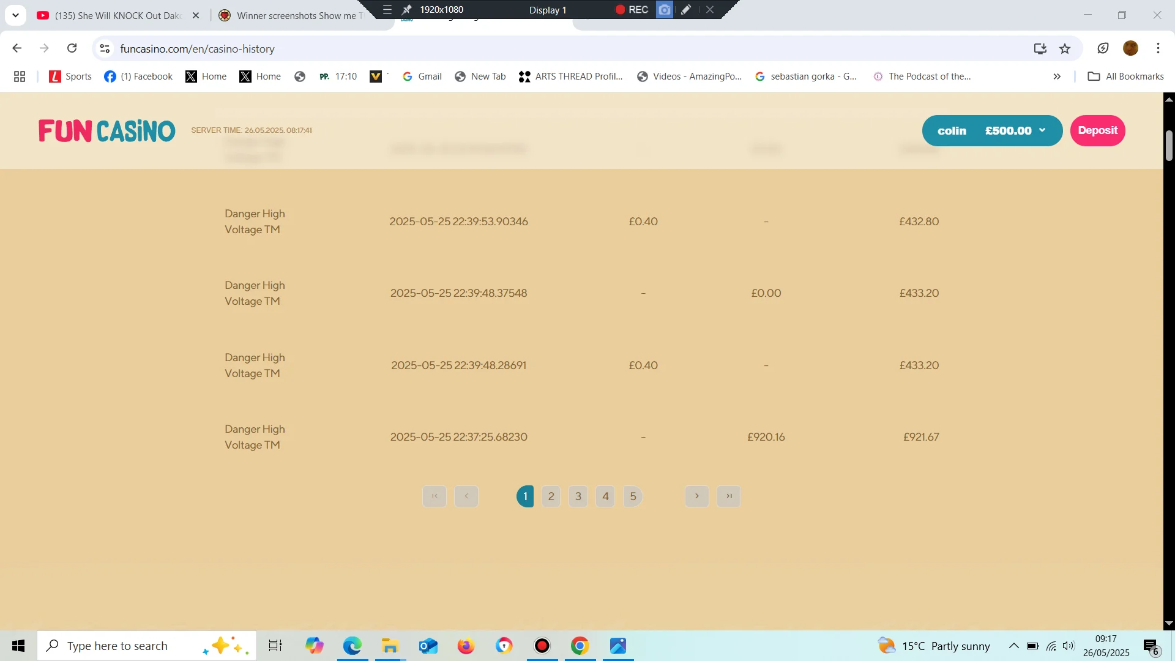Open Videos - AmazingPo... bookmark

coord(689,77)
